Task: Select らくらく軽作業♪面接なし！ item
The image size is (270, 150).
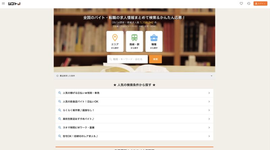Action: [78, 110]
